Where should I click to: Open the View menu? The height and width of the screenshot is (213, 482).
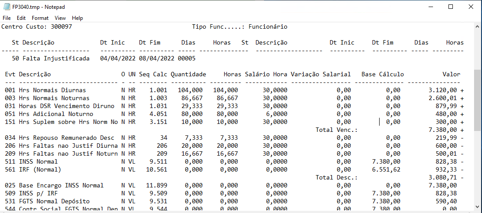click(60, 18)
